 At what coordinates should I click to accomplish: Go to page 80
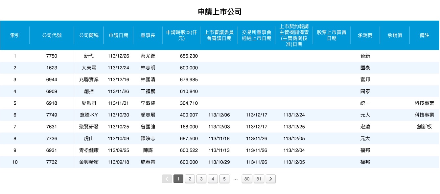point(247,179)
